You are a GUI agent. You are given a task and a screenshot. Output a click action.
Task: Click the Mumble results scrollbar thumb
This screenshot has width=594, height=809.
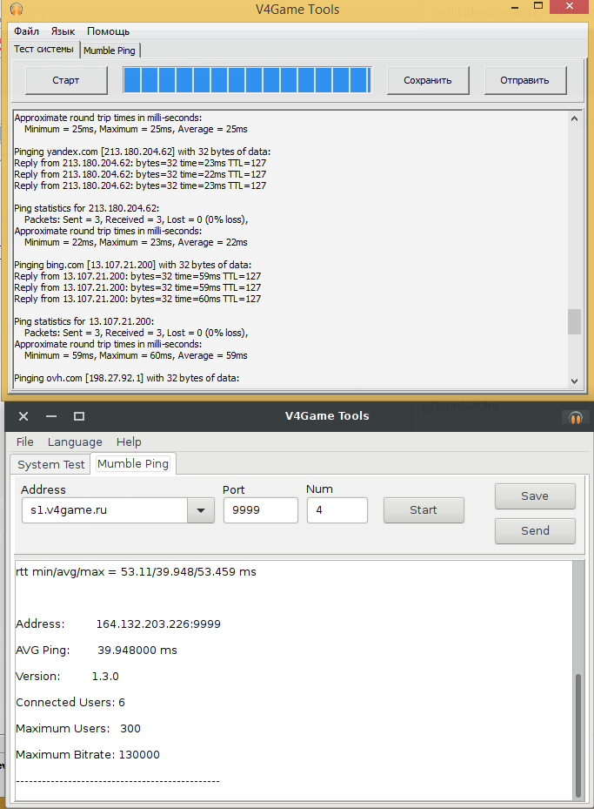click(x=578, y=735)
